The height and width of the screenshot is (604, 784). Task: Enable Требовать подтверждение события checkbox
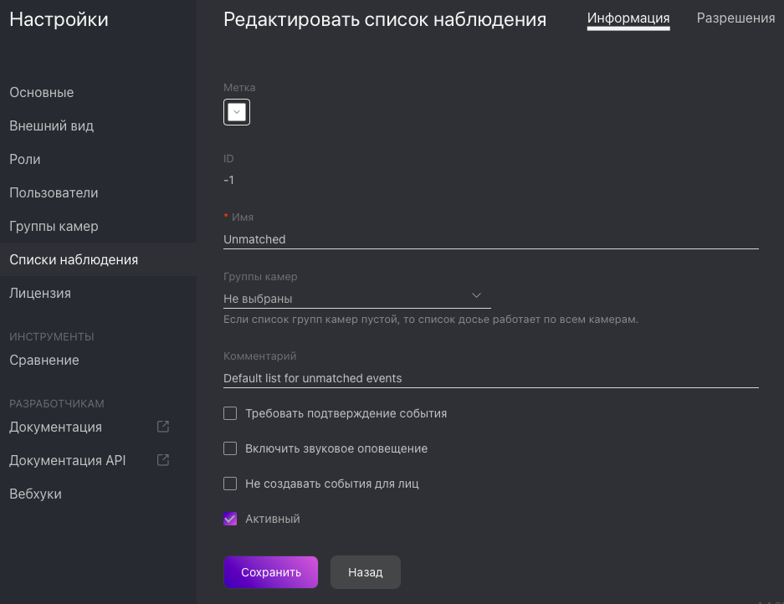[x=230, y=413]
